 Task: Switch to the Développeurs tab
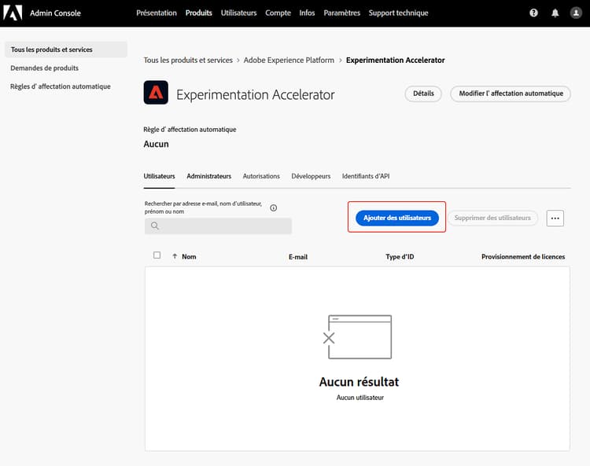click(311, 176)
